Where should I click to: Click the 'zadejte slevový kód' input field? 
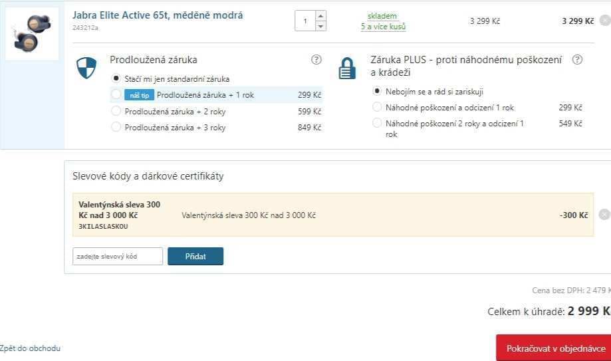point(118,256)
